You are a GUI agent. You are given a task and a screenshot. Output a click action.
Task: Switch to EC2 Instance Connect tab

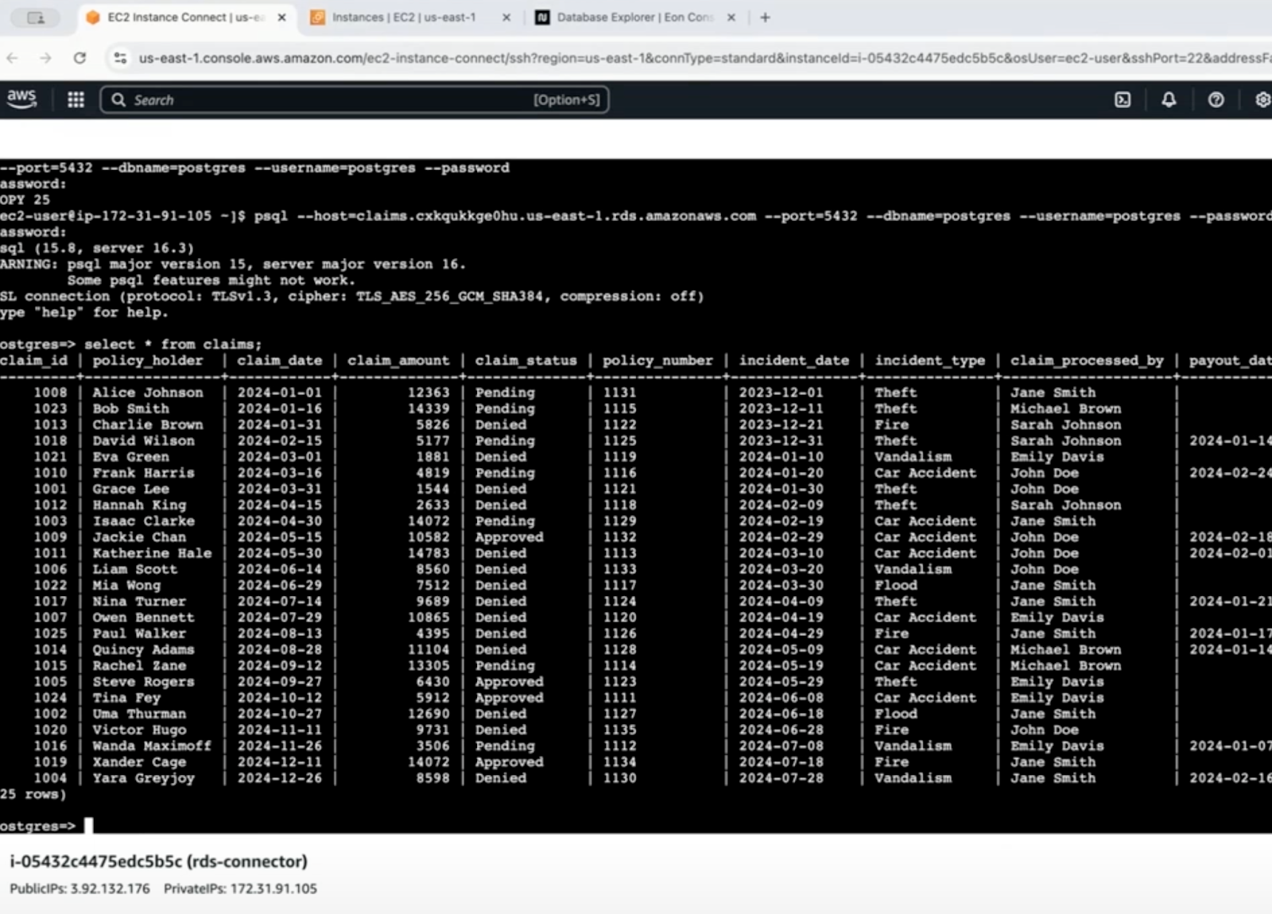pos(186,17)
